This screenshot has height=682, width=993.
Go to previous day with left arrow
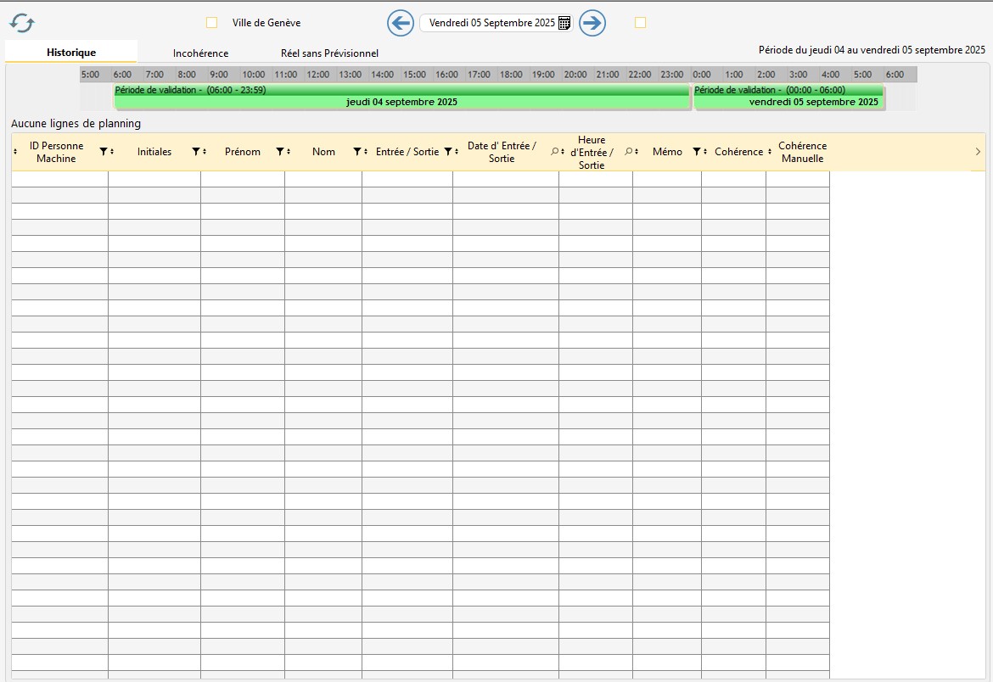[x=401, y=23]
